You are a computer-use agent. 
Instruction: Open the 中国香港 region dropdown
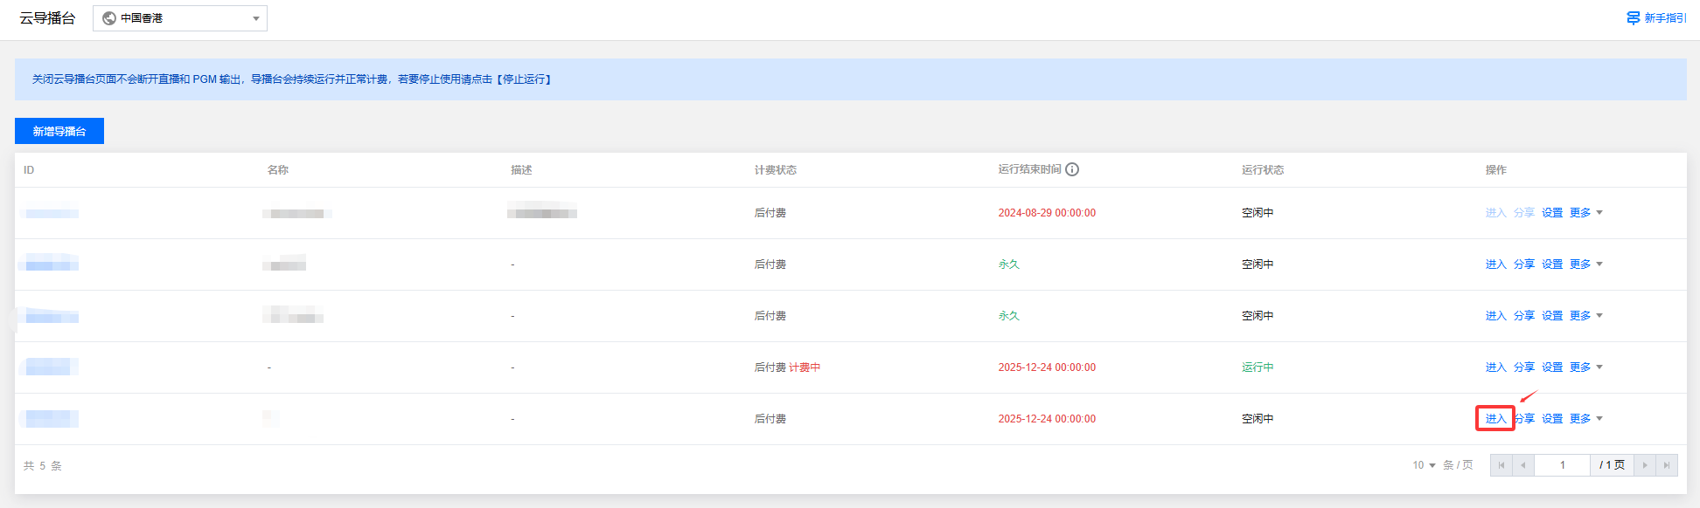(x=179, y=18)
